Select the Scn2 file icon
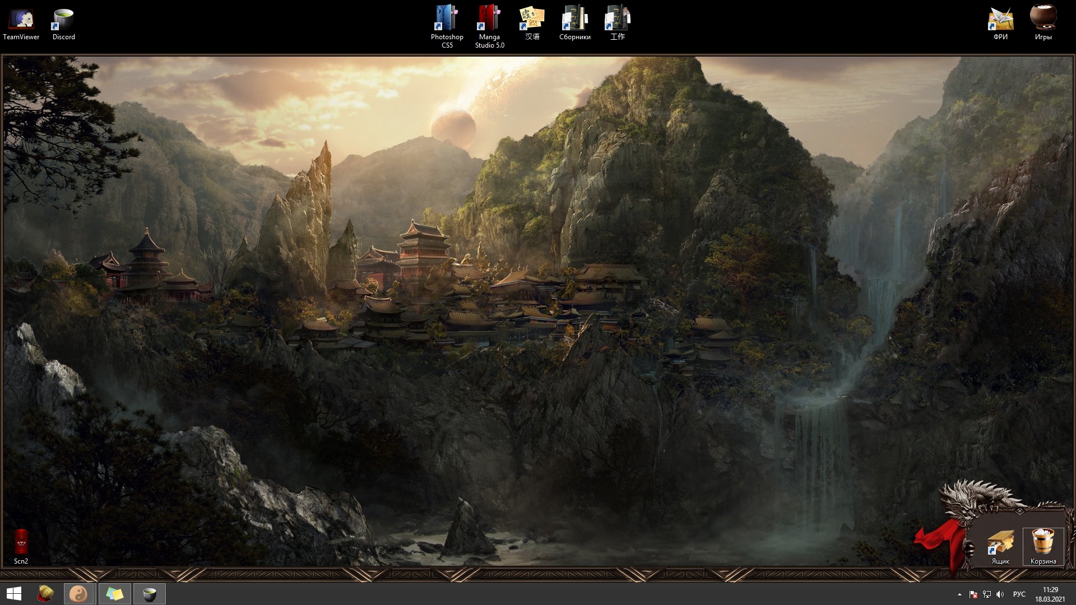The image size is (1076, 605). coord(21,547)
